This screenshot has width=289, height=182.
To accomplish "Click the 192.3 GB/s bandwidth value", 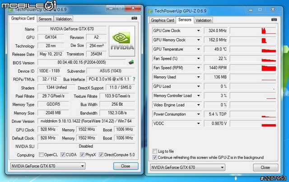I will (x=117, y=112).
